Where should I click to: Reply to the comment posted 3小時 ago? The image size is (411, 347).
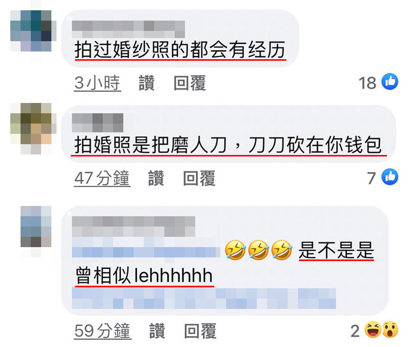click(x=190, y=83)
